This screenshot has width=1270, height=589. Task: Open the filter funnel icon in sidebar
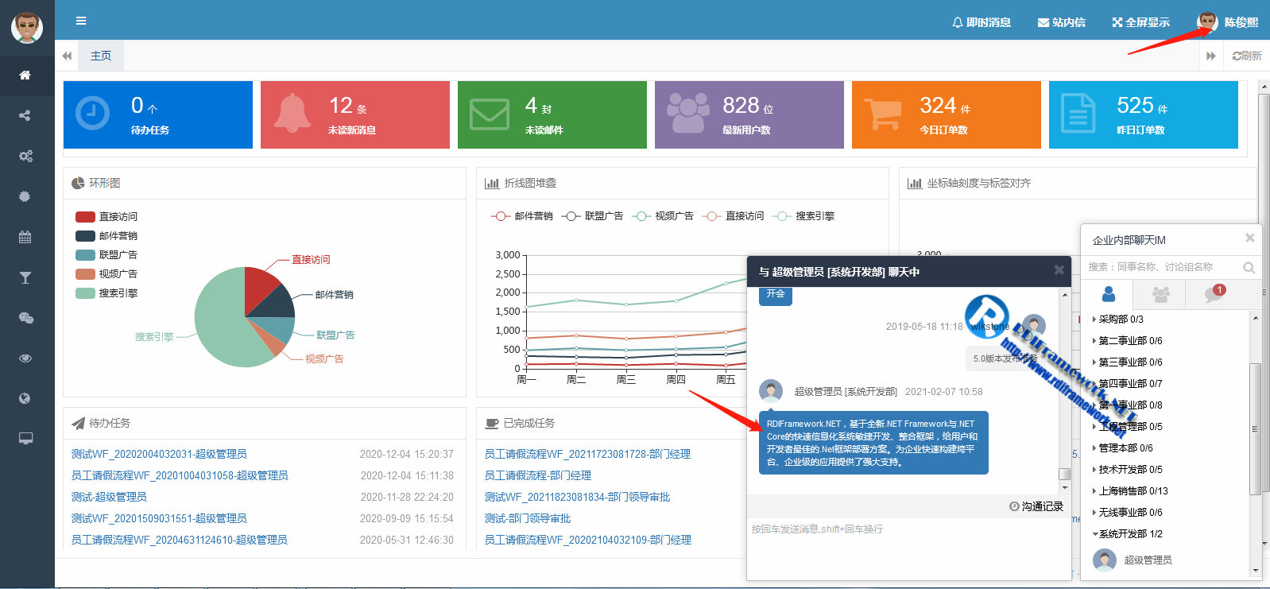point(25,277)
